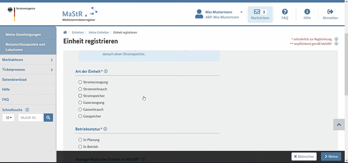Select the Stromerzeugung radio option
The image size is (348, 163).
80,82
